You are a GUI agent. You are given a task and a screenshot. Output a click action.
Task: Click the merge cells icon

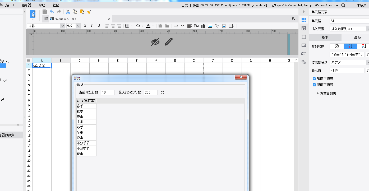[160, 26]
